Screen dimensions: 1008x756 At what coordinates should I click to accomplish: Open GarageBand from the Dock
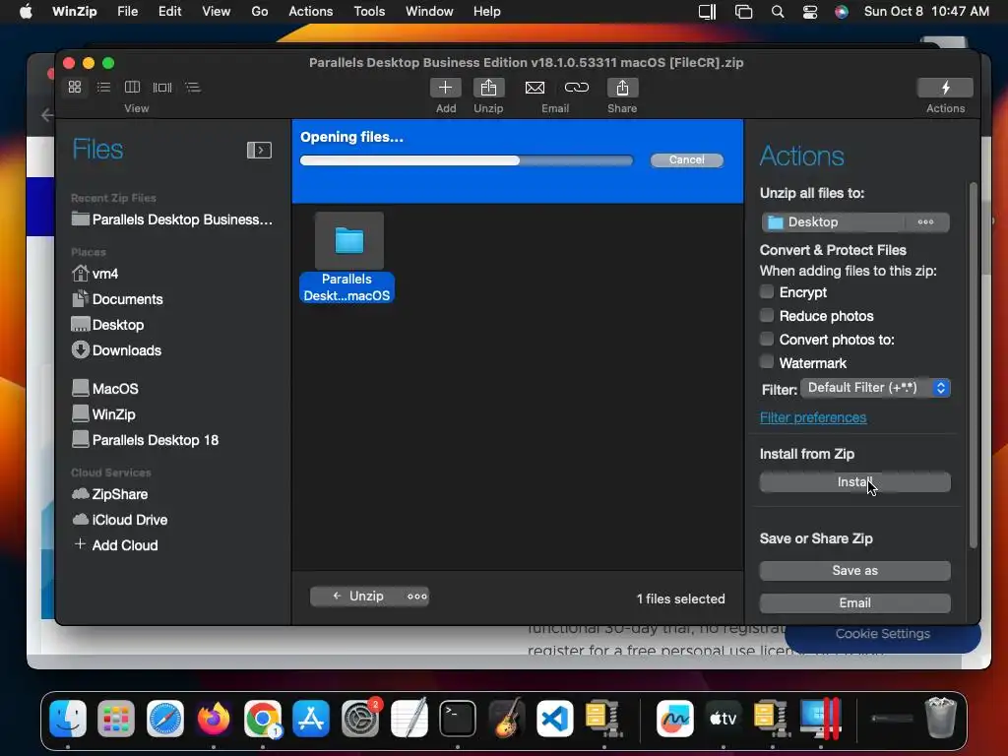pyautogui.click(x=506, y=718)
